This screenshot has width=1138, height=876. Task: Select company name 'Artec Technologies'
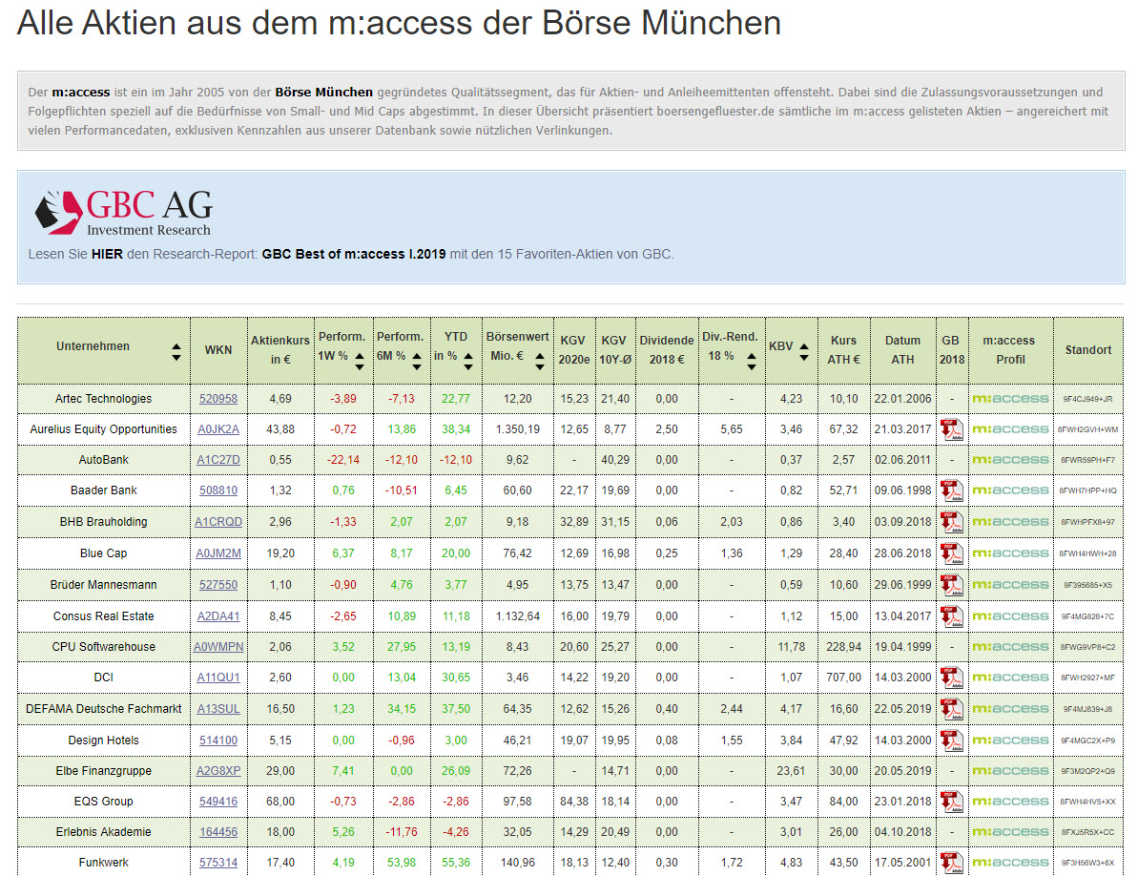point(104,399)
